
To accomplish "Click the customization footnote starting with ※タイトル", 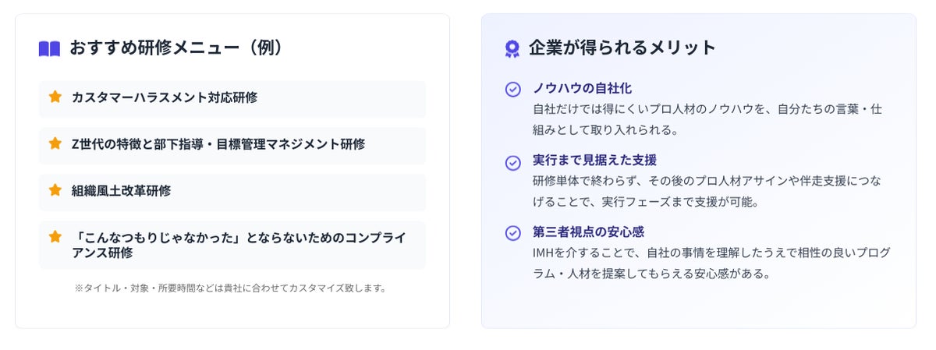I will (x=231, y=288).
